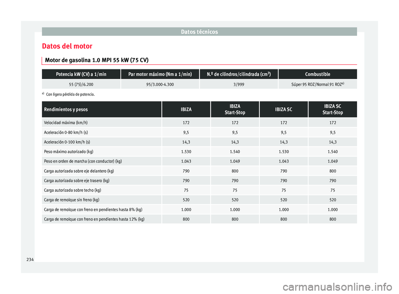Click the page number '234'

30,260
